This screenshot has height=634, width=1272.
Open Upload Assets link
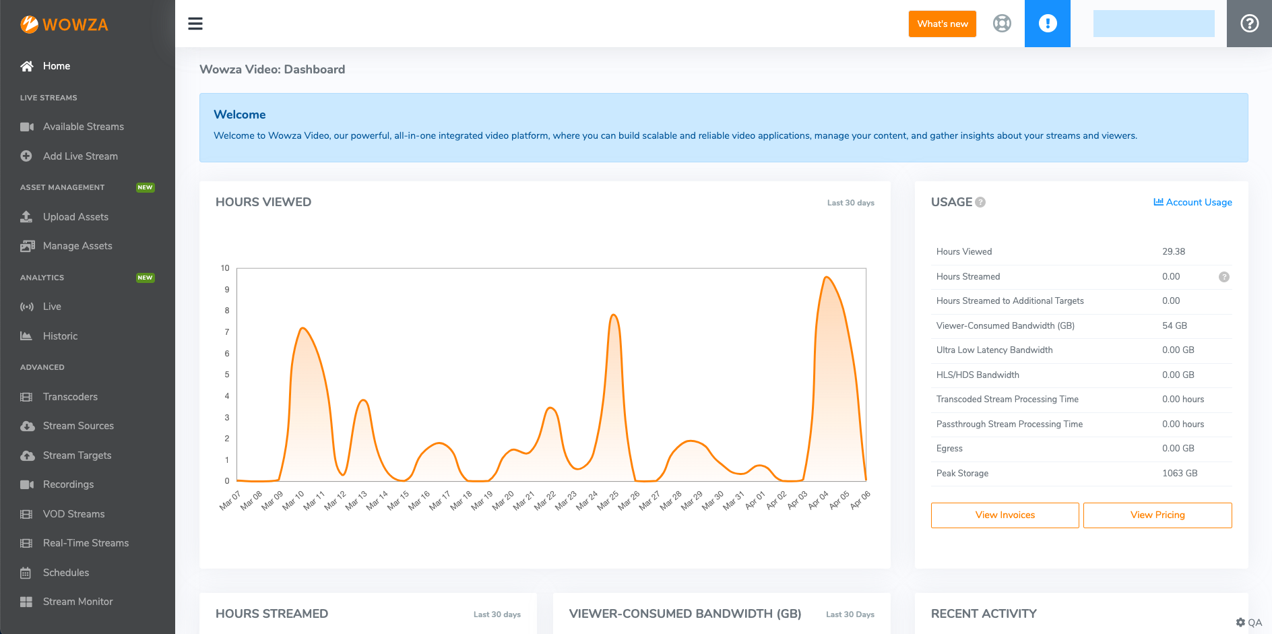pyautogui.click(x=75, y=217)
